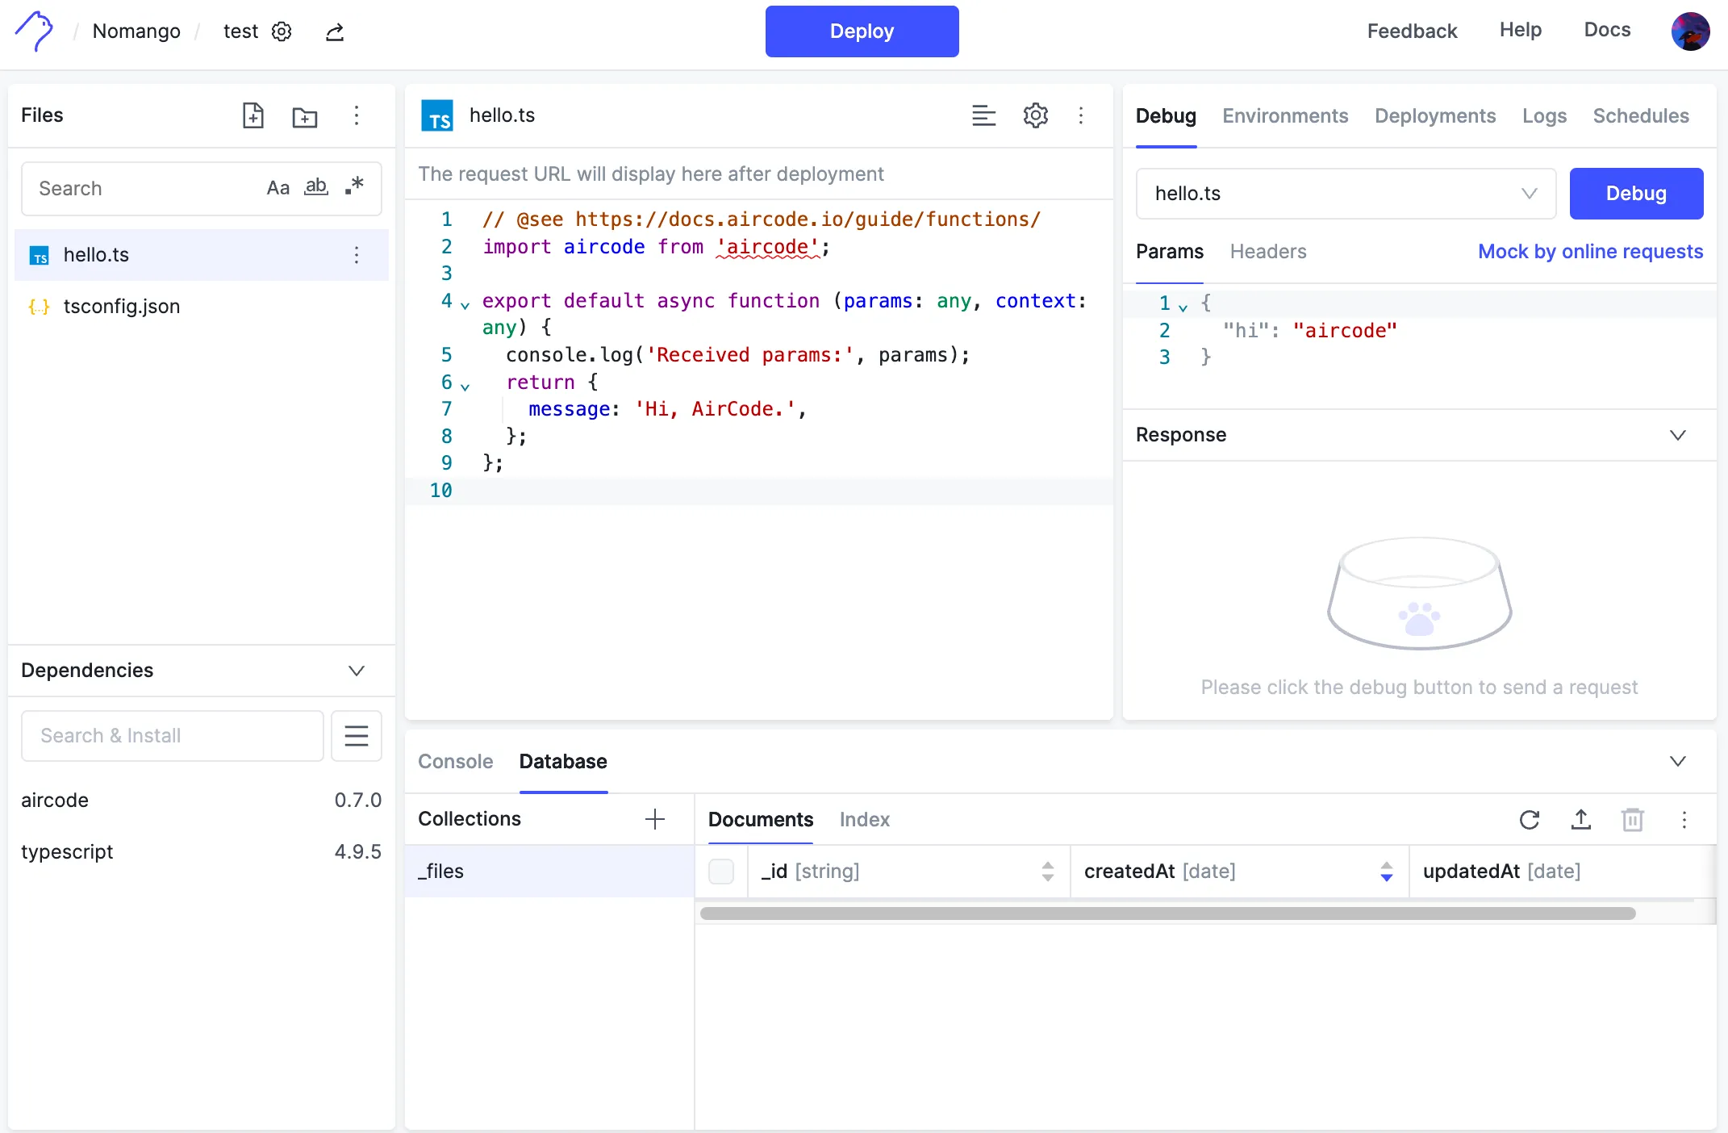Click the blue Deploy button
1728x1133 pixels.
click(x=862, y=31)
